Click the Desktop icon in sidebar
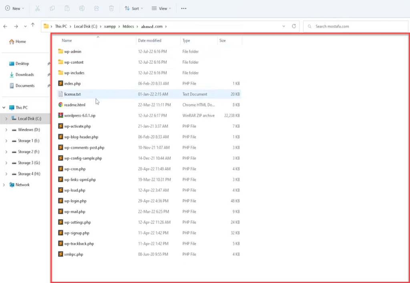The width and height of the screenshot is (410, 283). [x=12, y=64]
